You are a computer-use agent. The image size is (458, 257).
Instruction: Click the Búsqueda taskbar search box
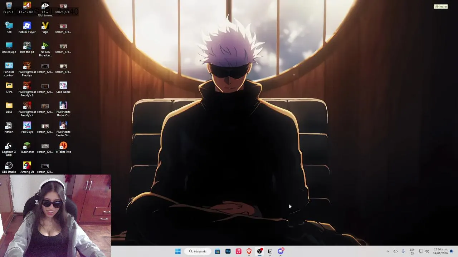(198, 251)
